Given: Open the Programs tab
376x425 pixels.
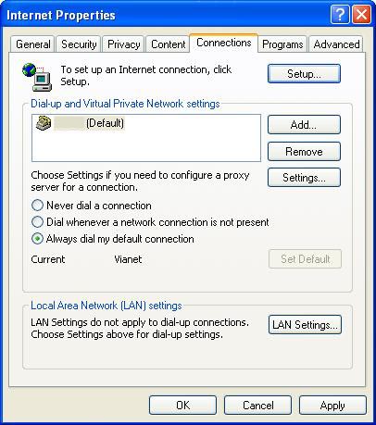Looking at the screenshot, I should pyautogui.click(x=282, y=44).
